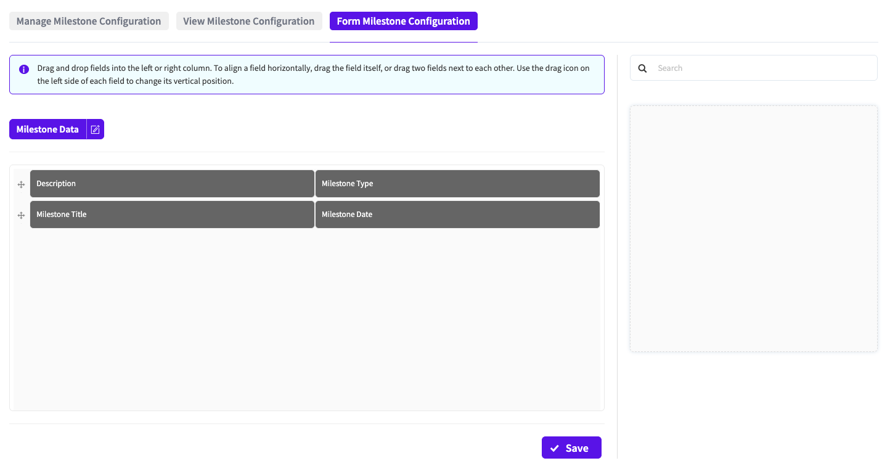Switch to View Milestone Configuration tab

pyautogui.click(x=248, y=21)
